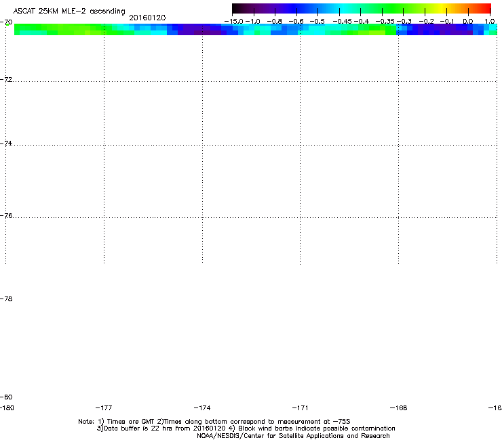
Task: Click the 'ASCAT 25KM MLE-2 ascending' title
Action: click(x=69, y=12)
